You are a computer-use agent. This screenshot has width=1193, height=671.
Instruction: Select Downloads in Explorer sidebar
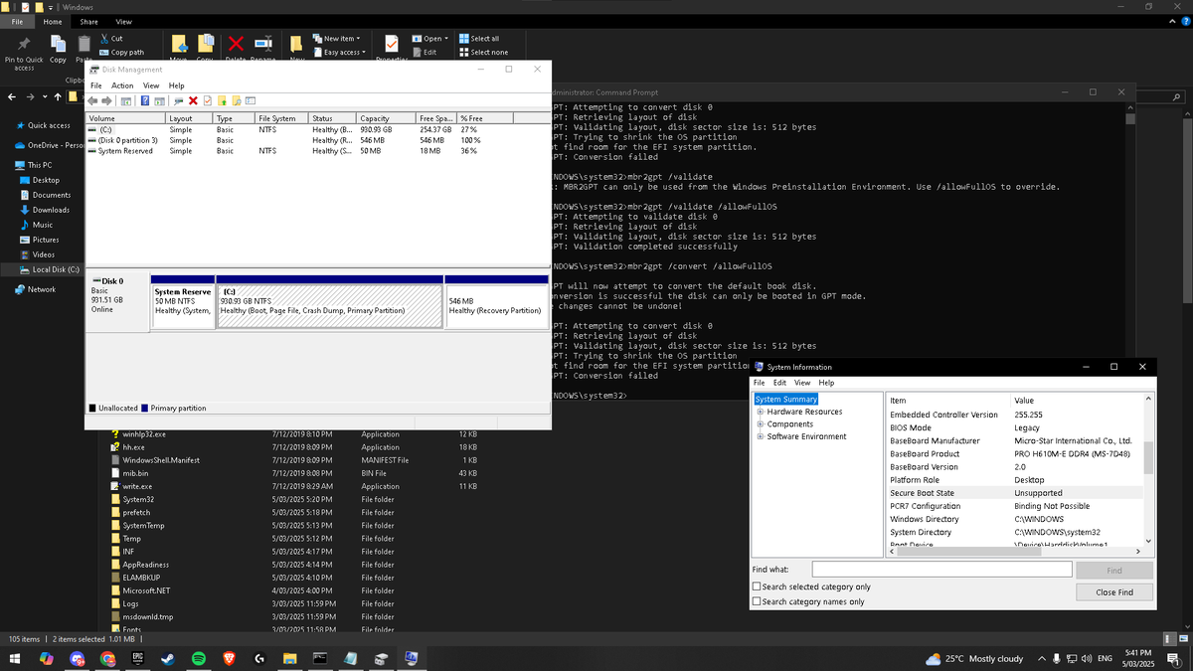pyautogui.click(x=50, y=210)
